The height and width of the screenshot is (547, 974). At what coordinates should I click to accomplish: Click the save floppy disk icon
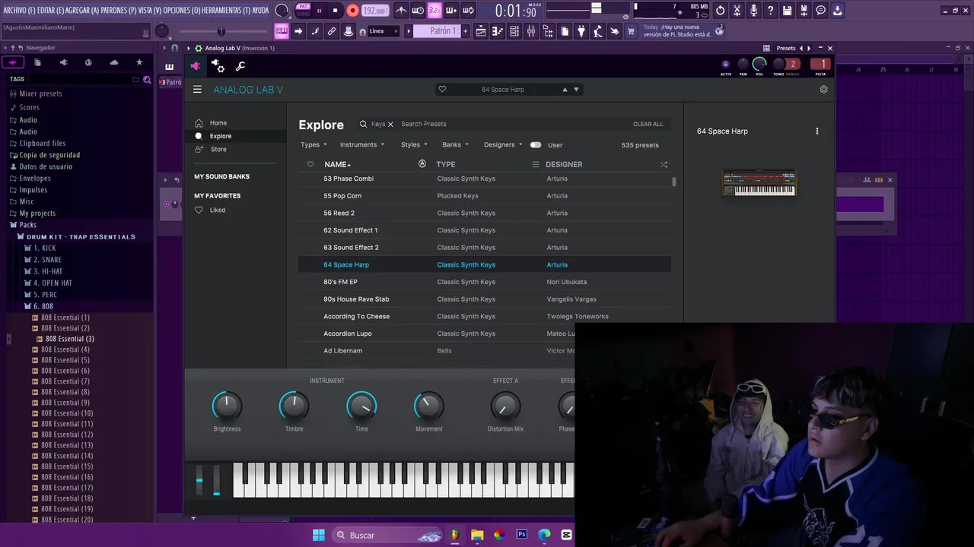pos(787,11)
